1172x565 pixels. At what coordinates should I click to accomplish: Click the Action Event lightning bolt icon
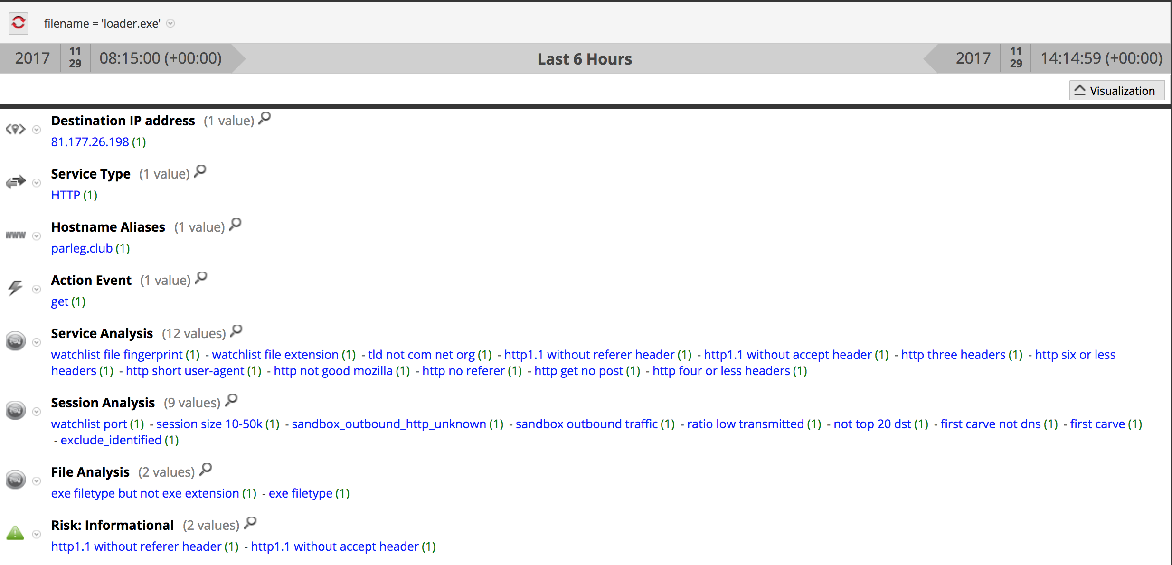(14, 288)
